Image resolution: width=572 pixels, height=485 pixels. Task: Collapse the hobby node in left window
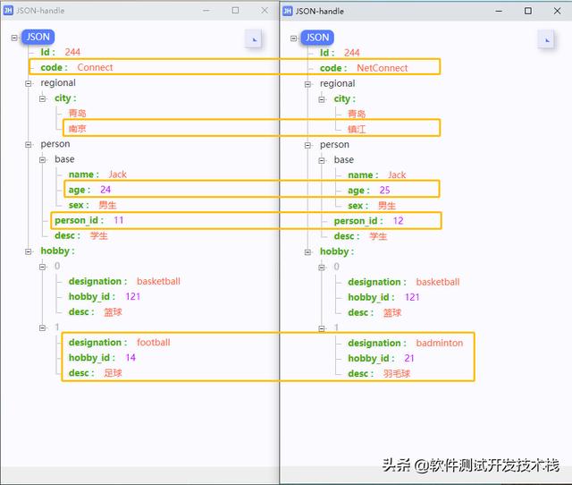[x=29, y=251]
